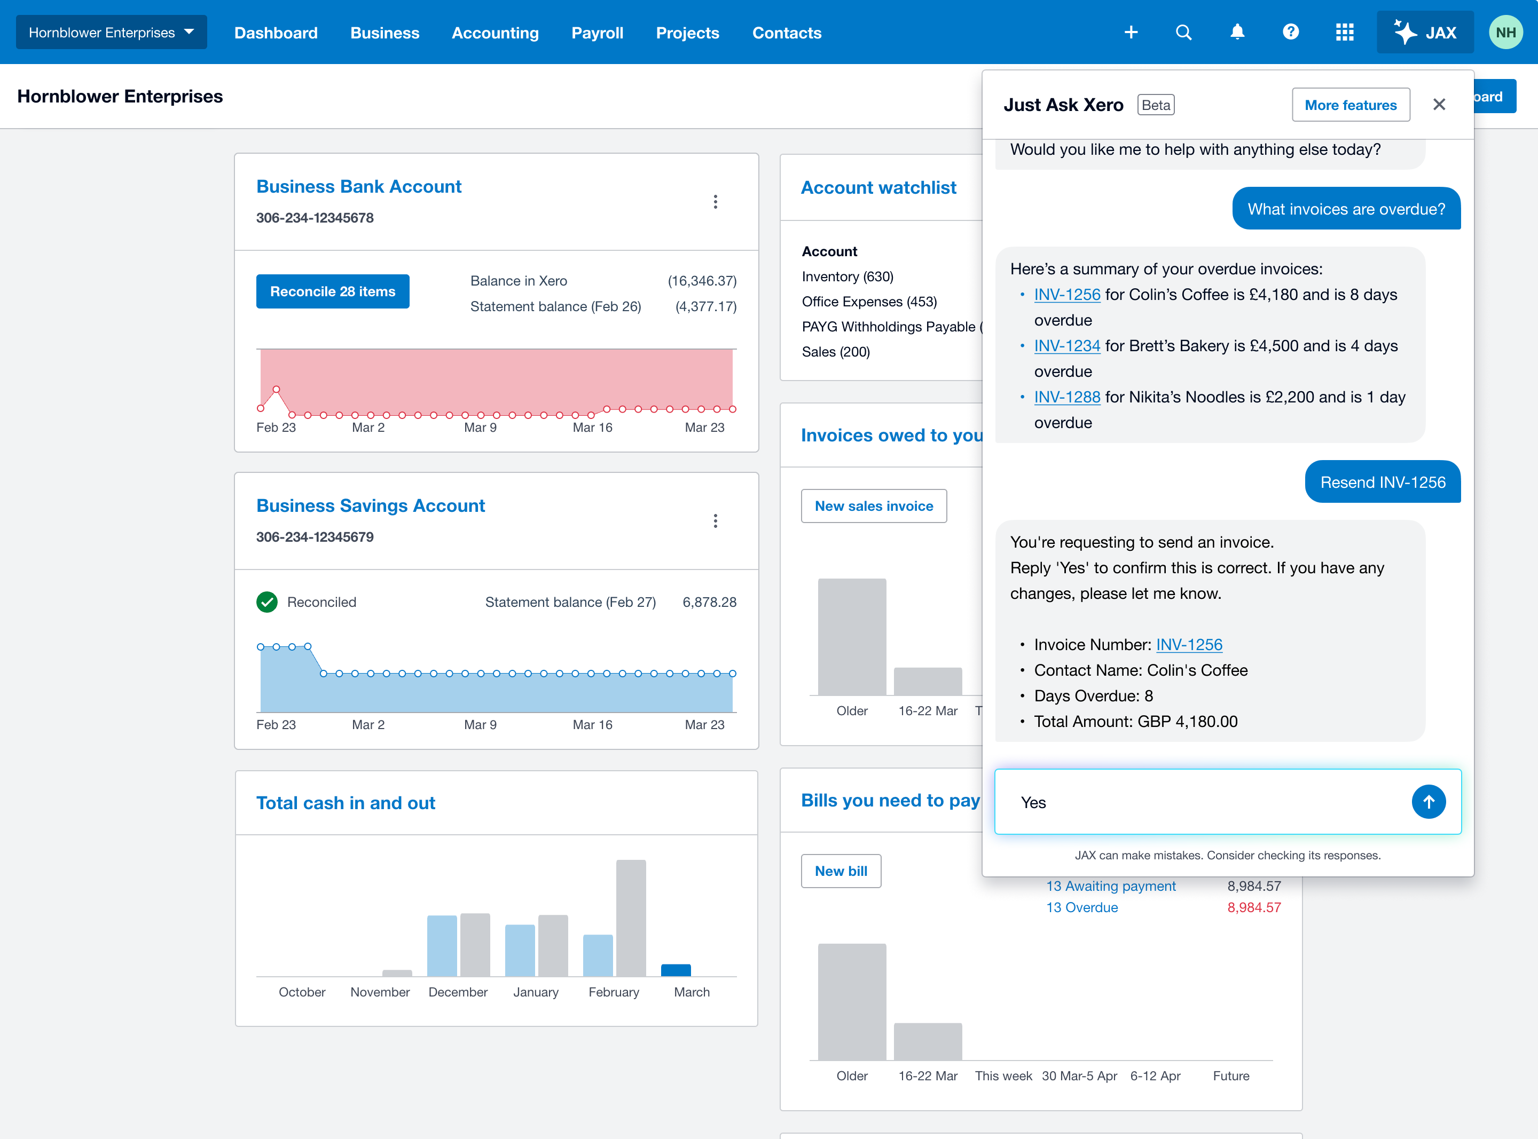The width and height of the screenshot is (1538, 1139).
Task: Expand Hornblower Enterprises organisation dropdown
Action: coord(111,33)
